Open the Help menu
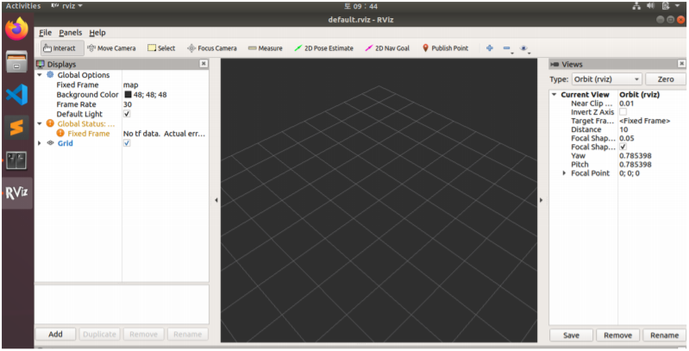The image size is (689, 351). [x=97, y=33]
